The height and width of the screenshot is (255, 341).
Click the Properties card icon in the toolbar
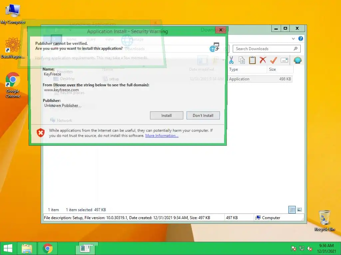pyautogui.click(x=284, y=60)
